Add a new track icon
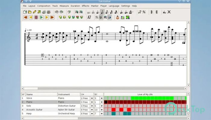 pyautogui.click(x=77, y=12)
